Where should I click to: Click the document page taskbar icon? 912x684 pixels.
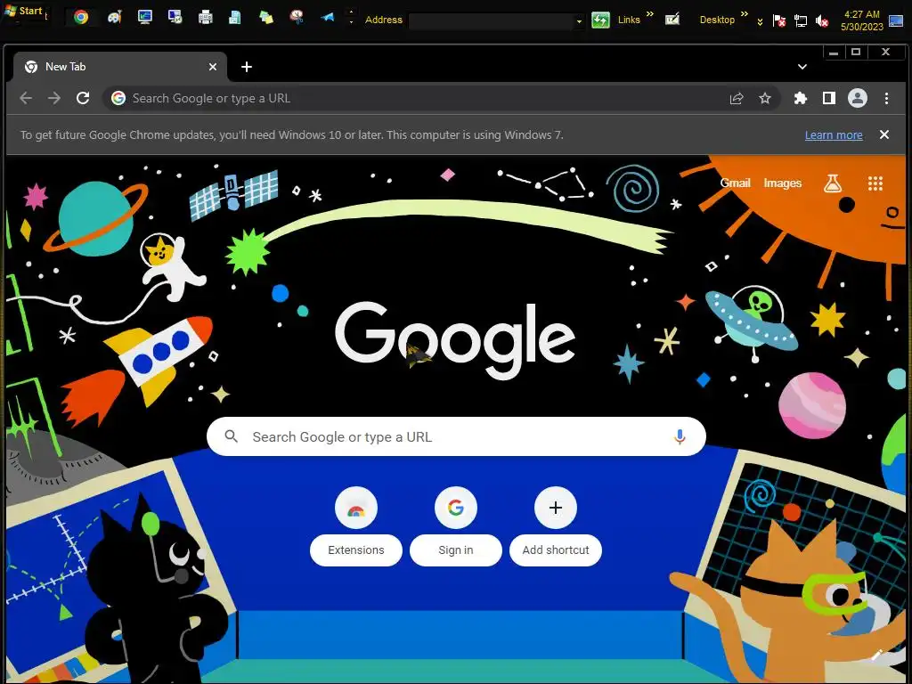pyautogui.click(x=235, y=18)
